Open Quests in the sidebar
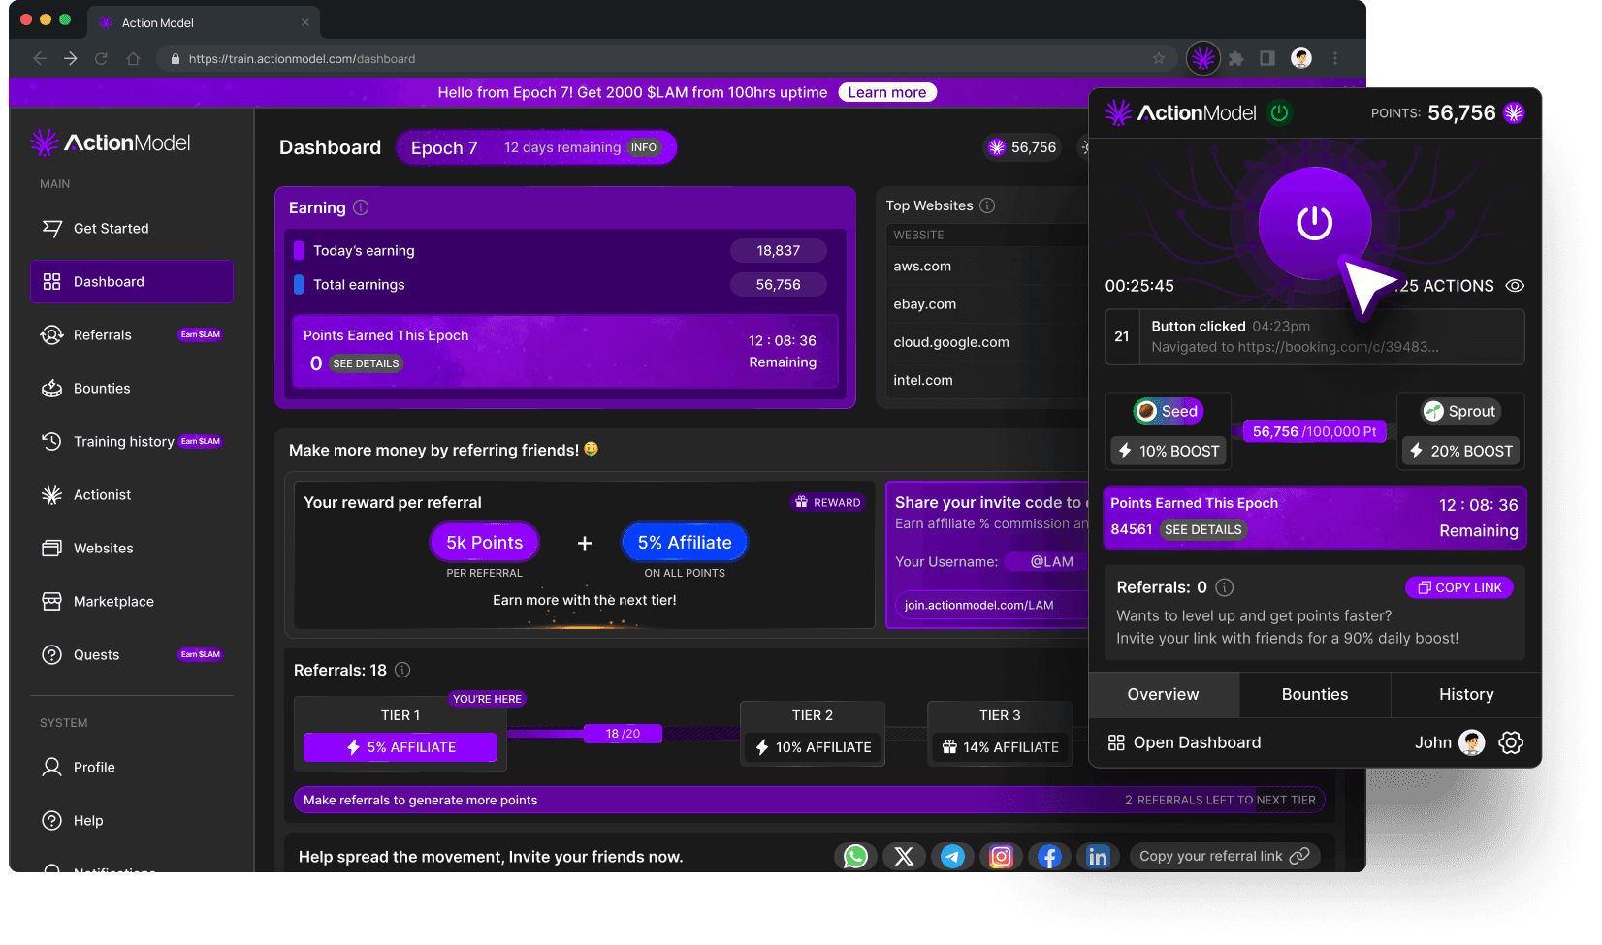The height and width of the screenshot is (945, 1602). point(132,654)
